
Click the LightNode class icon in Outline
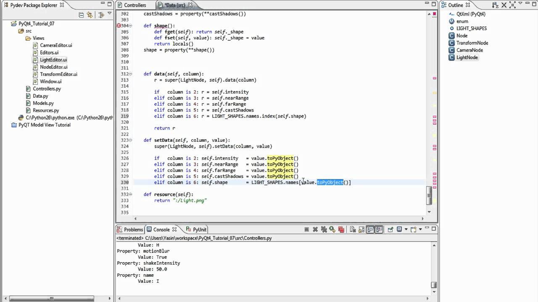coord(452,57)
